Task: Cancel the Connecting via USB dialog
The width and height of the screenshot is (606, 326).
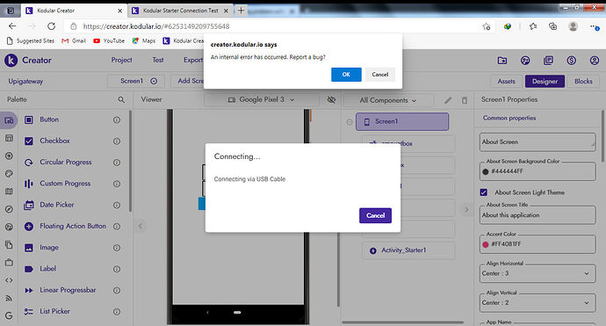Action: 375,215
